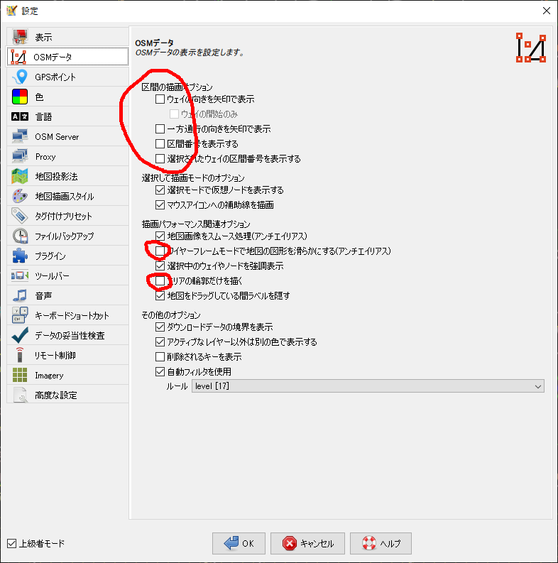558x563 pixels.
Task: Toggle 上級者モード expert mode checkbox
Action: point(12,544)
